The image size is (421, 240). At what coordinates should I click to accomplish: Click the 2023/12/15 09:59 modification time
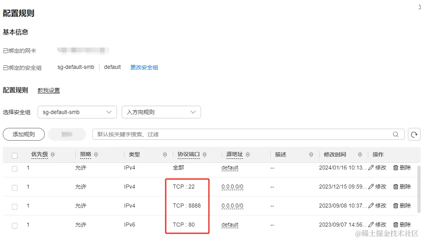pos(343,187)
